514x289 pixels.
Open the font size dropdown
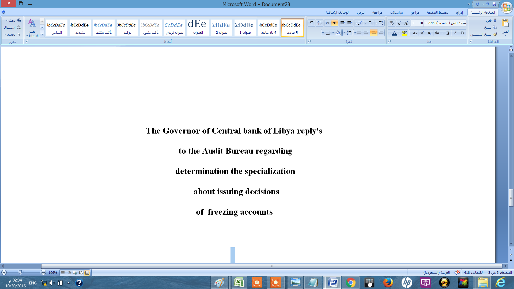[413, 23]
